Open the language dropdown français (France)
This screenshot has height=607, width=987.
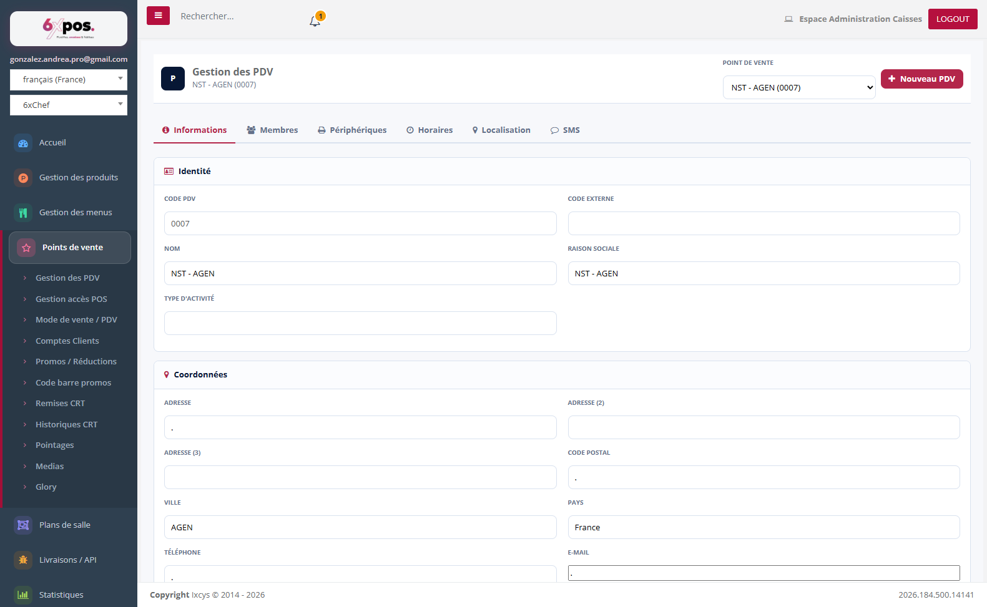[69, 80]
